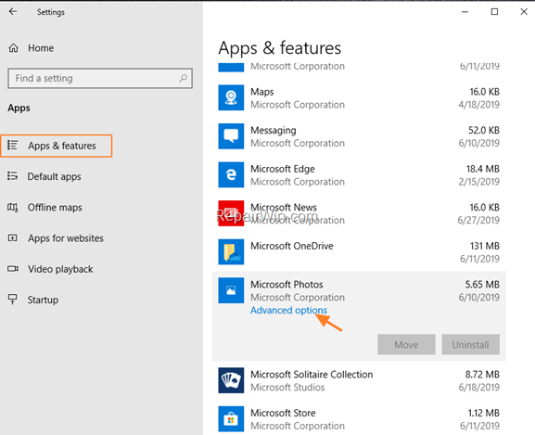This screenshot has width=535, height=435.
Task: Click the Apps & features page heading
Action: click(x=279, y=47)
